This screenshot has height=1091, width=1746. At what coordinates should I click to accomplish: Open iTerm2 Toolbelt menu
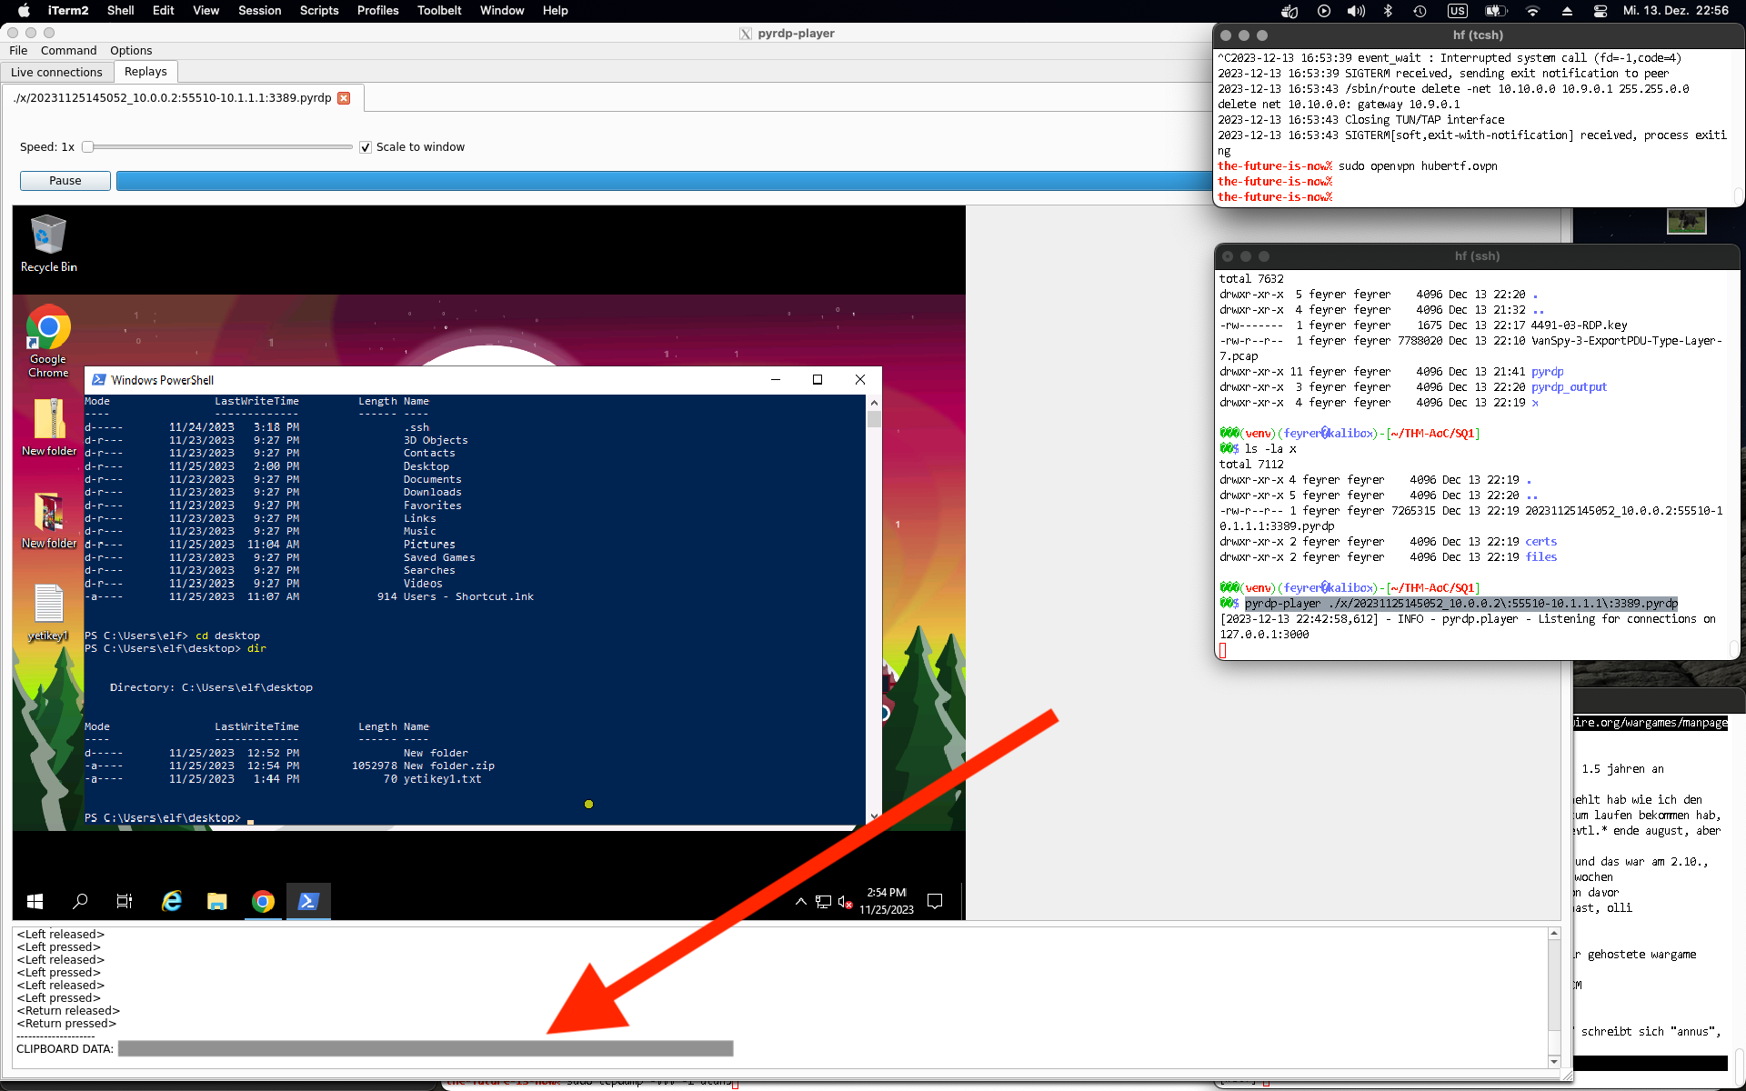[x=439, y=11]
